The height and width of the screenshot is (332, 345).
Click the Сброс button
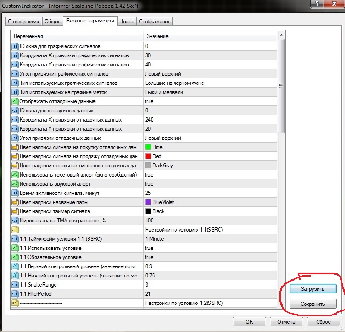coord(323,322)
